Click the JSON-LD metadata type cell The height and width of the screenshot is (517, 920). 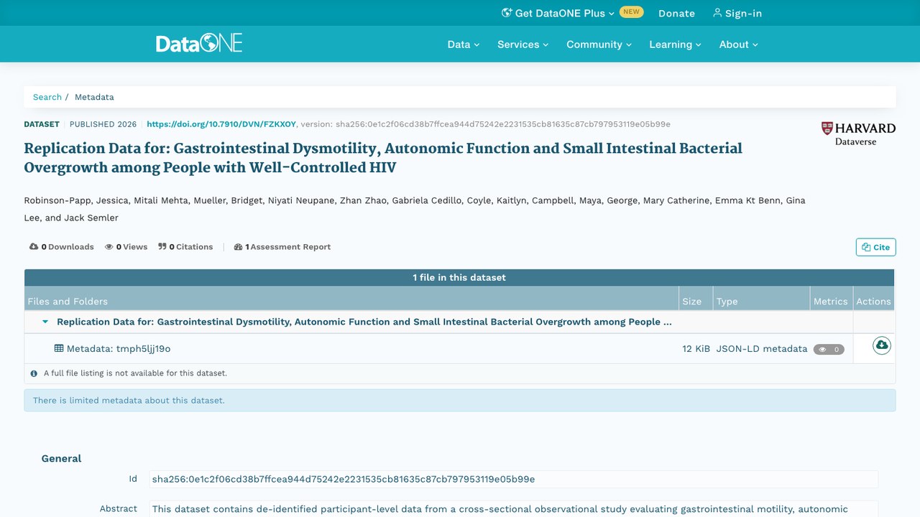point(762,349)
